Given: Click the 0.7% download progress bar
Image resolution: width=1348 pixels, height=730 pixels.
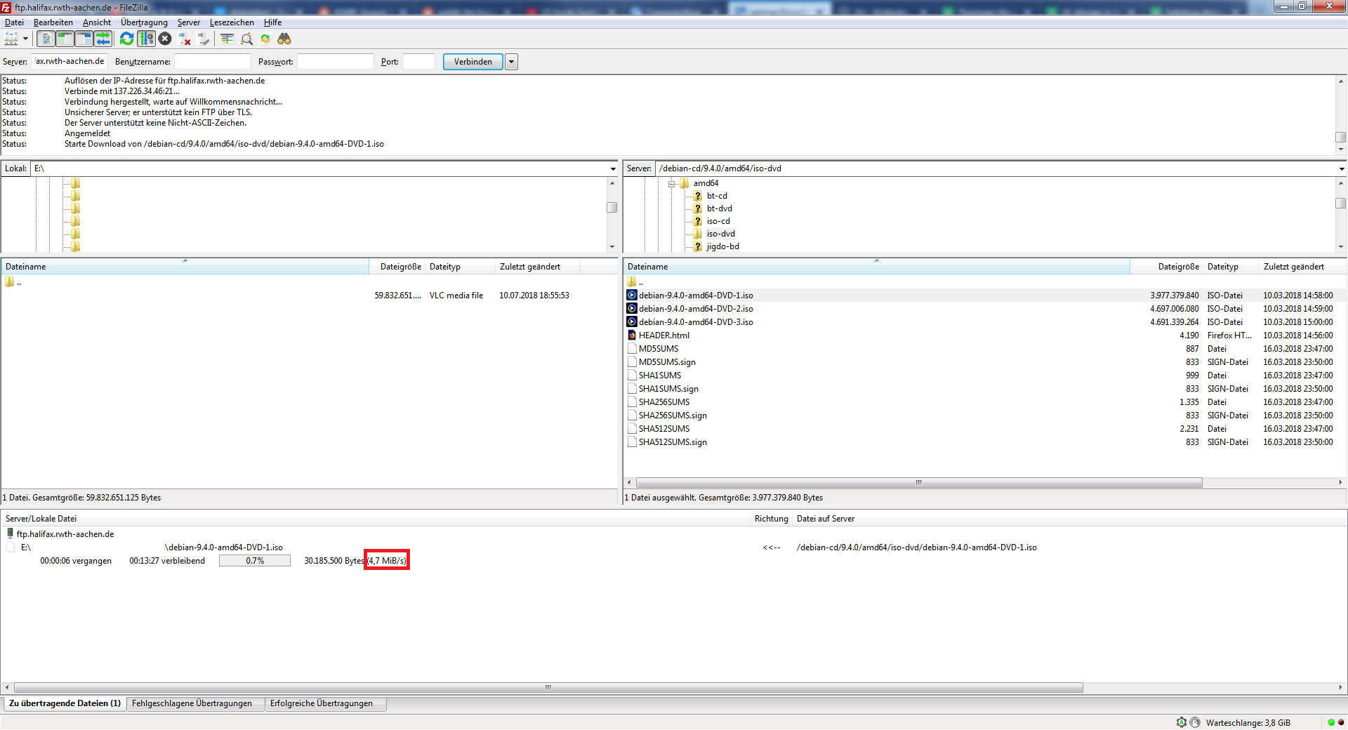Looking at the screenshot, I should 255,561.
